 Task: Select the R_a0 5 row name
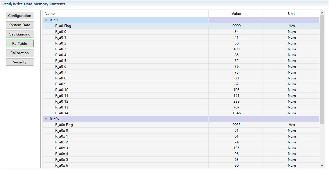click(x=61, y=61)
